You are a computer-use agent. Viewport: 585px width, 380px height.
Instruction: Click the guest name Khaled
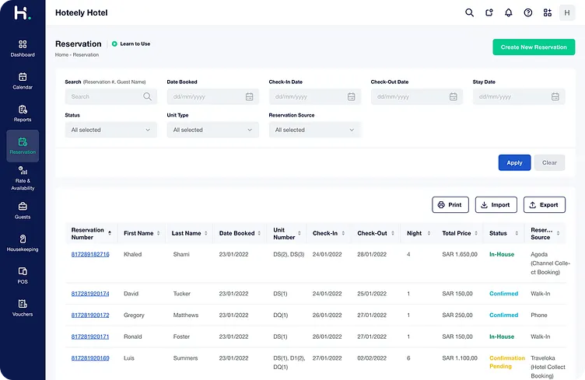(x=133, y=254)
